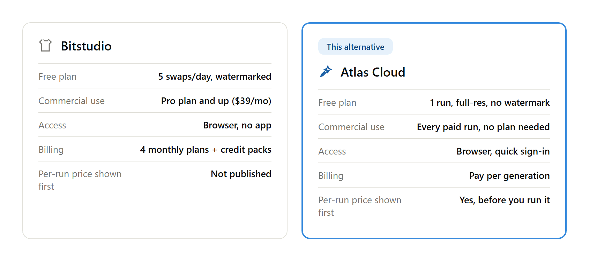Click 'Pay per generation' value

tap(509, 176)
